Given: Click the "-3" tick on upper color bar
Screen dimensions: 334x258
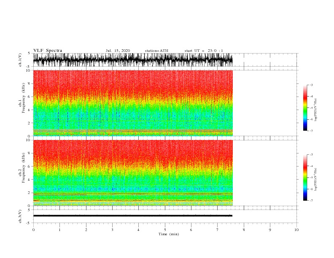Looking at the screenshot, I should pos(311,85).
